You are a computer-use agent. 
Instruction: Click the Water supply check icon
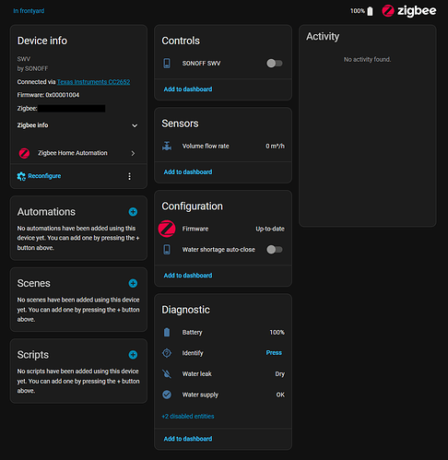point(167,395)
